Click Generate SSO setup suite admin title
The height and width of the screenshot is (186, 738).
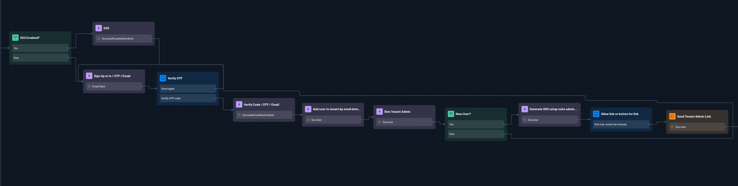553,109
